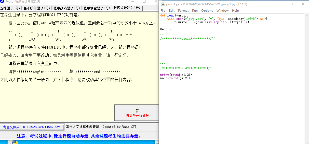Screen dimensions: 309x144
Task: Click the begin comment marker line in editor
Action: point(189,38)
